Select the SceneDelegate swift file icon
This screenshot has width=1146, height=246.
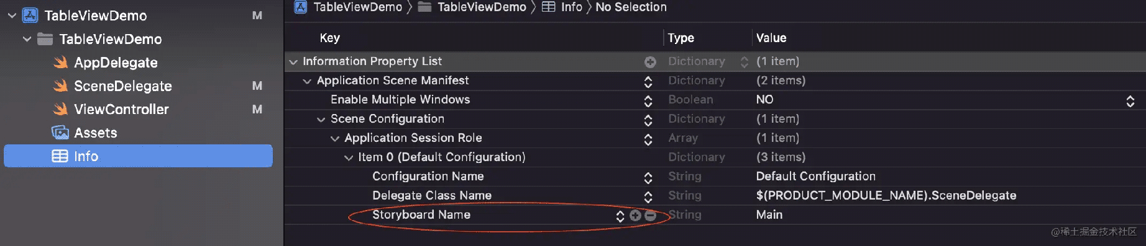(x=60, y=86)
